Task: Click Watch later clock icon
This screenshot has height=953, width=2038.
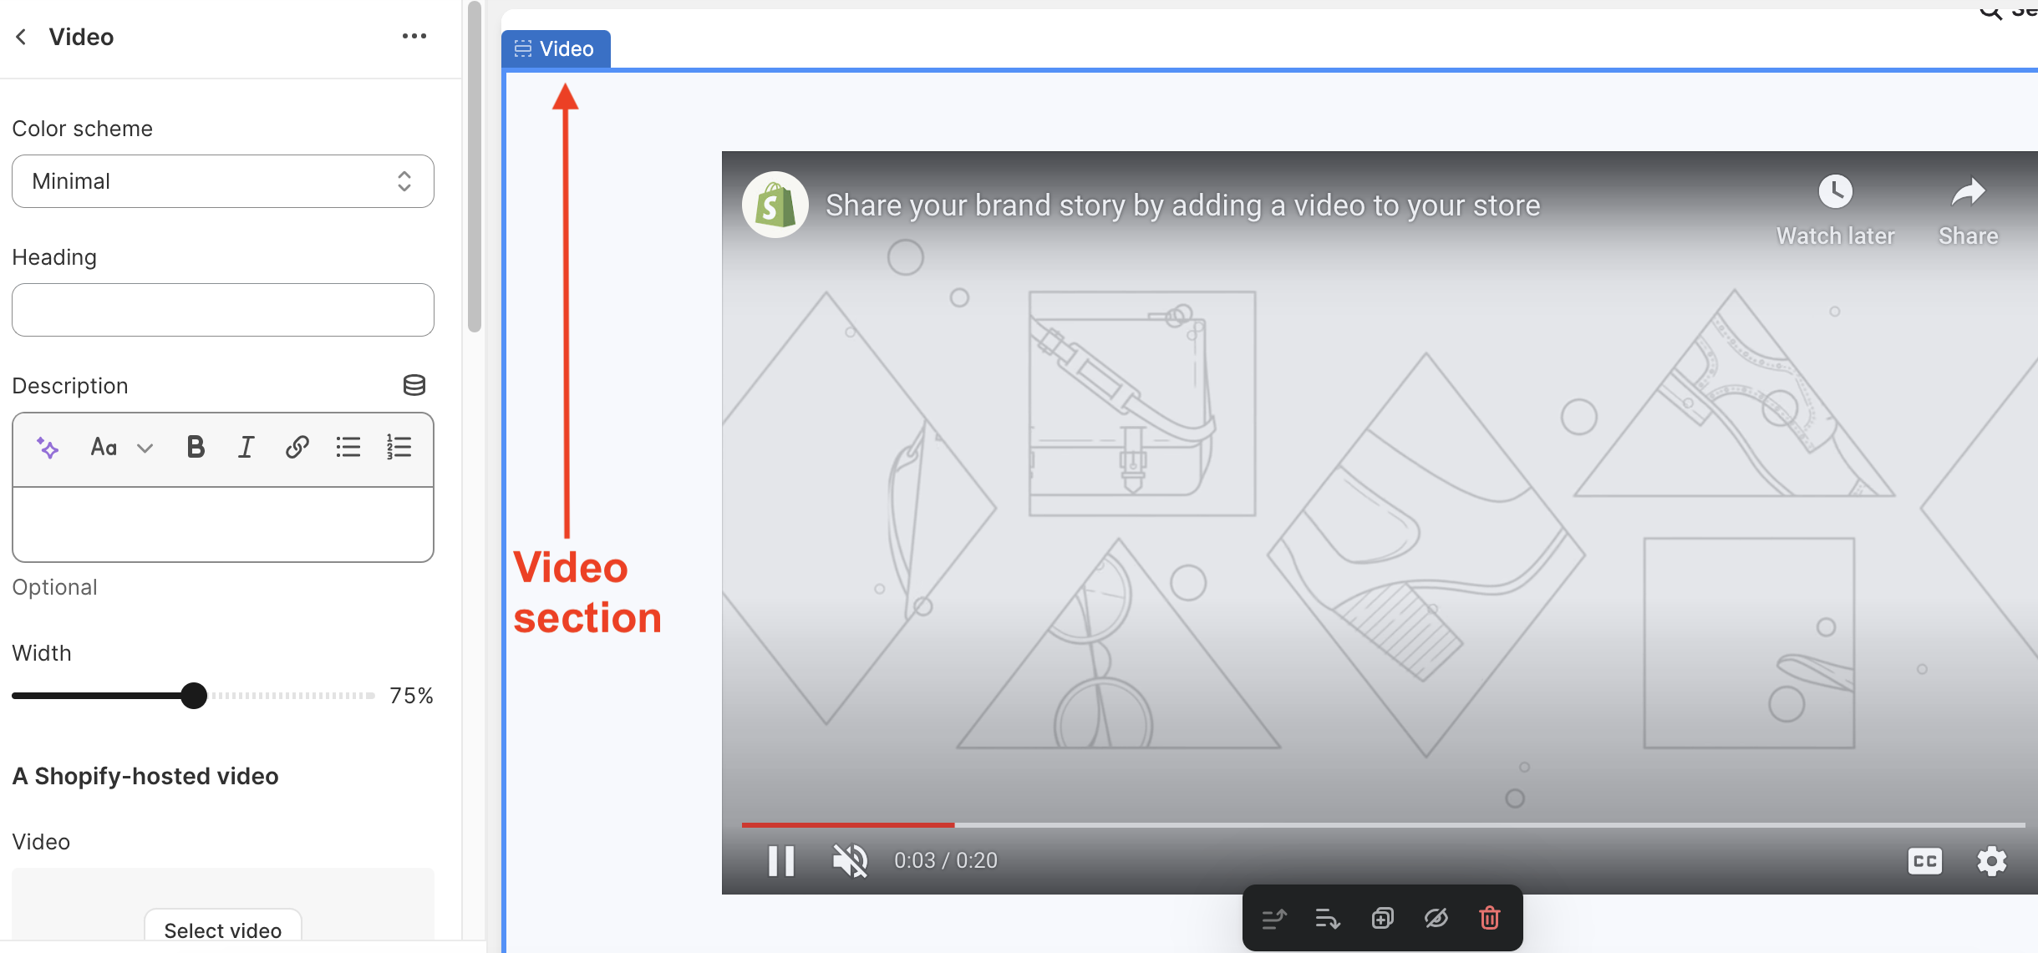Action: click(1836, 192)
